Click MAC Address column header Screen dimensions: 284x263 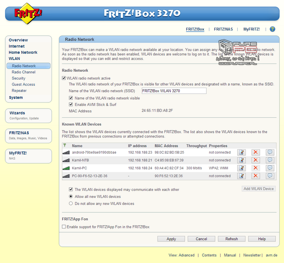point(166,146)
